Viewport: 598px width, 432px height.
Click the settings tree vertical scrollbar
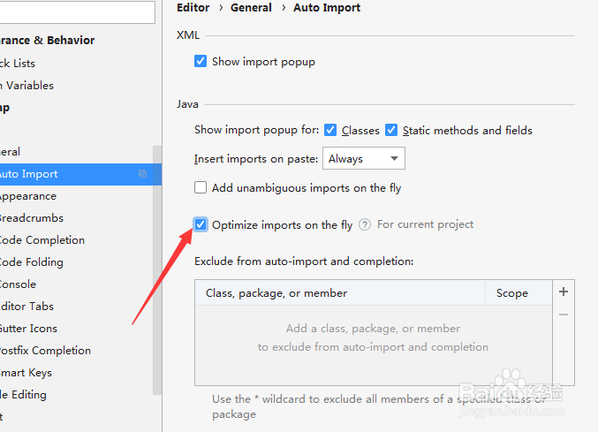click(157, 265)
